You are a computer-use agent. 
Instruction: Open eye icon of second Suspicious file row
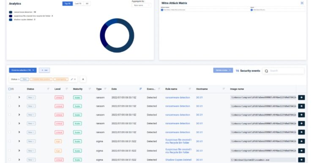(301, 151)
